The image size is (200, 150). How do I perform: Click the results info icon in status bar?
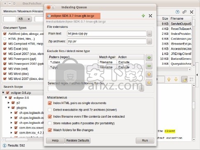pyautogui.click(x=5, y=145)
